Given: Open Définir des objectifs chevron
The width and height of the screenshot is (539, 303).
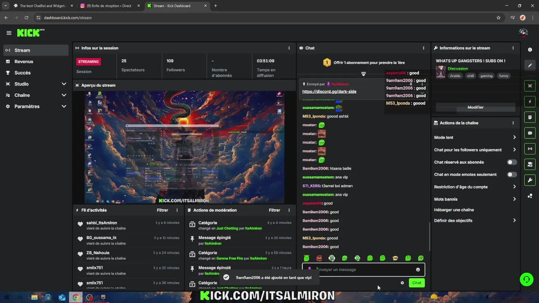Looking at the screenshot, I should [514, 220].
